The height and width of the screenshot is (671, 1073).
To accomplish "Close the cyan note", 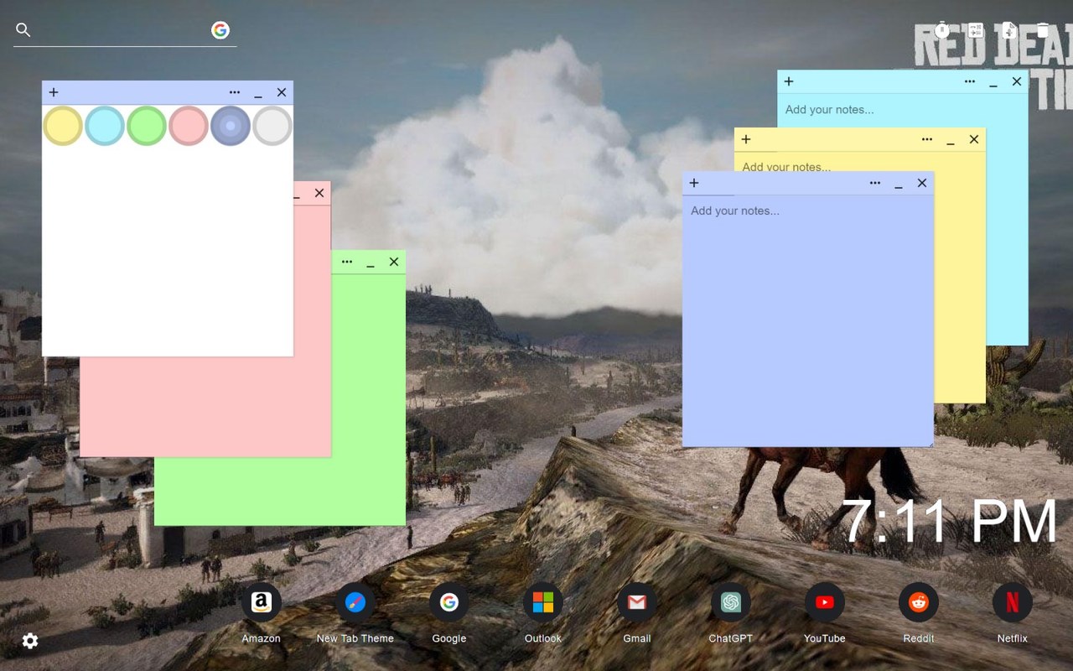I will coord(1017,81).
